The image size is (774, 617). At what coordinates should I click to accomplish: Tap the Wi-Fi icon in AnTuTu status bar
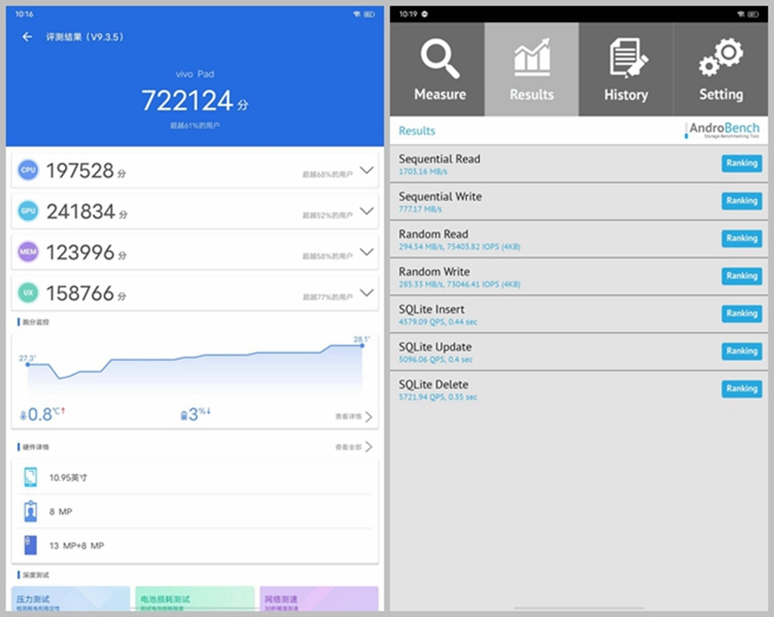click(x=357, y=14)
